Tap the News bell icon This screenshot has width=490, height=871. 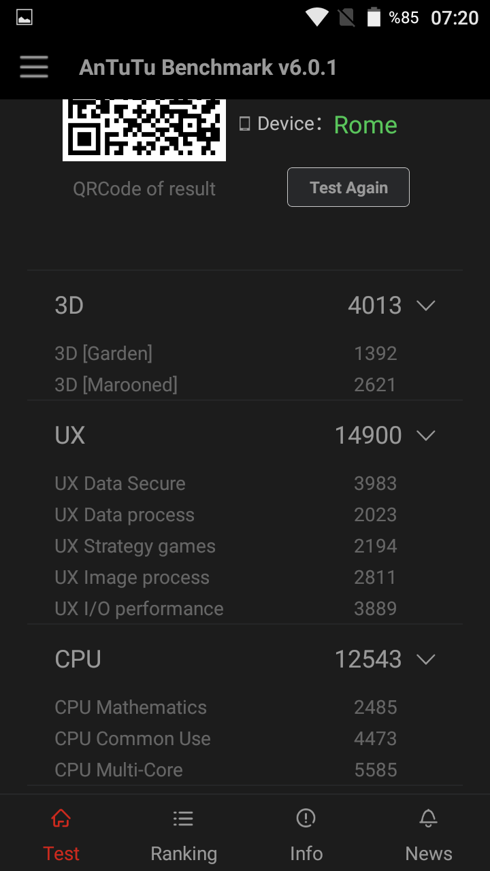point(428,818)
